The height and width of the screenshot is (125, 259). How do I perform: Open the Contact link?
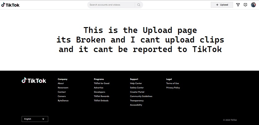[62, 92]
